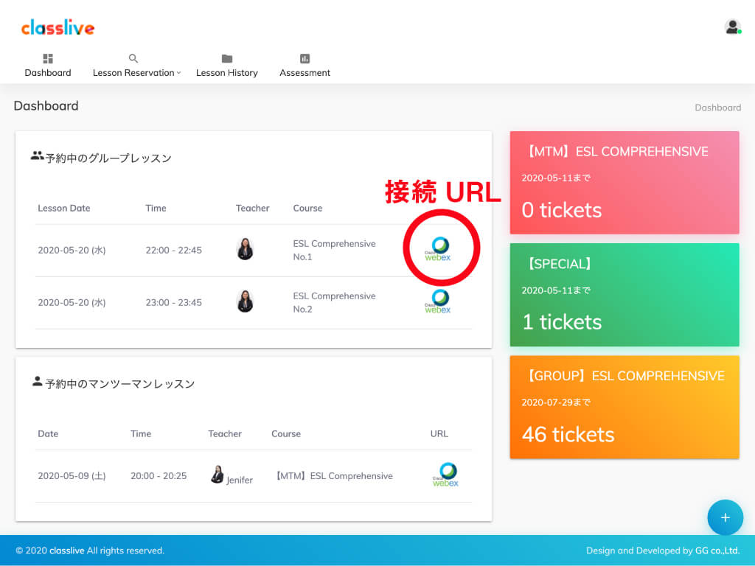Open Webex link for MTM ESL Comprehensive lesson
Screen dimensions: 755x566
(x=446, y=475)
